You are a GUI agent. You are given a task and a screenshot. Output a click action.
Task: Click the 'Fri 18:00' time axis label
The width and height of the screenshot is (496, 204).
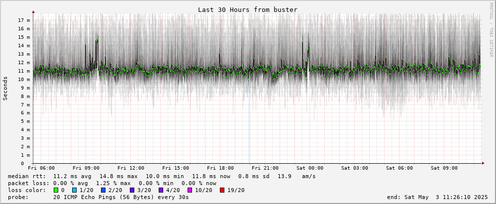[220, 168]
